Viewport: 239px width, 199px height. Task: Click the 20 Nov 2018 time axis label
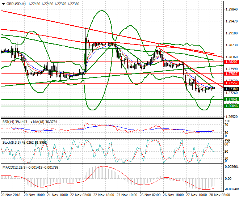coord(11,195)
